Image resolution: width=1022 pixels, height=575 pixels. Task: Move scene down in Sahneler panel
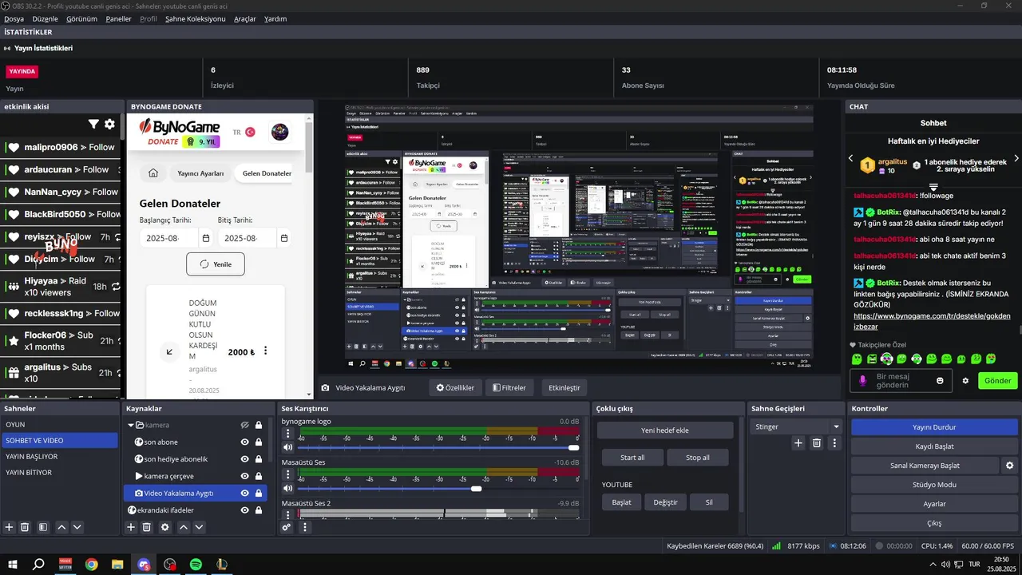[77, 527]
